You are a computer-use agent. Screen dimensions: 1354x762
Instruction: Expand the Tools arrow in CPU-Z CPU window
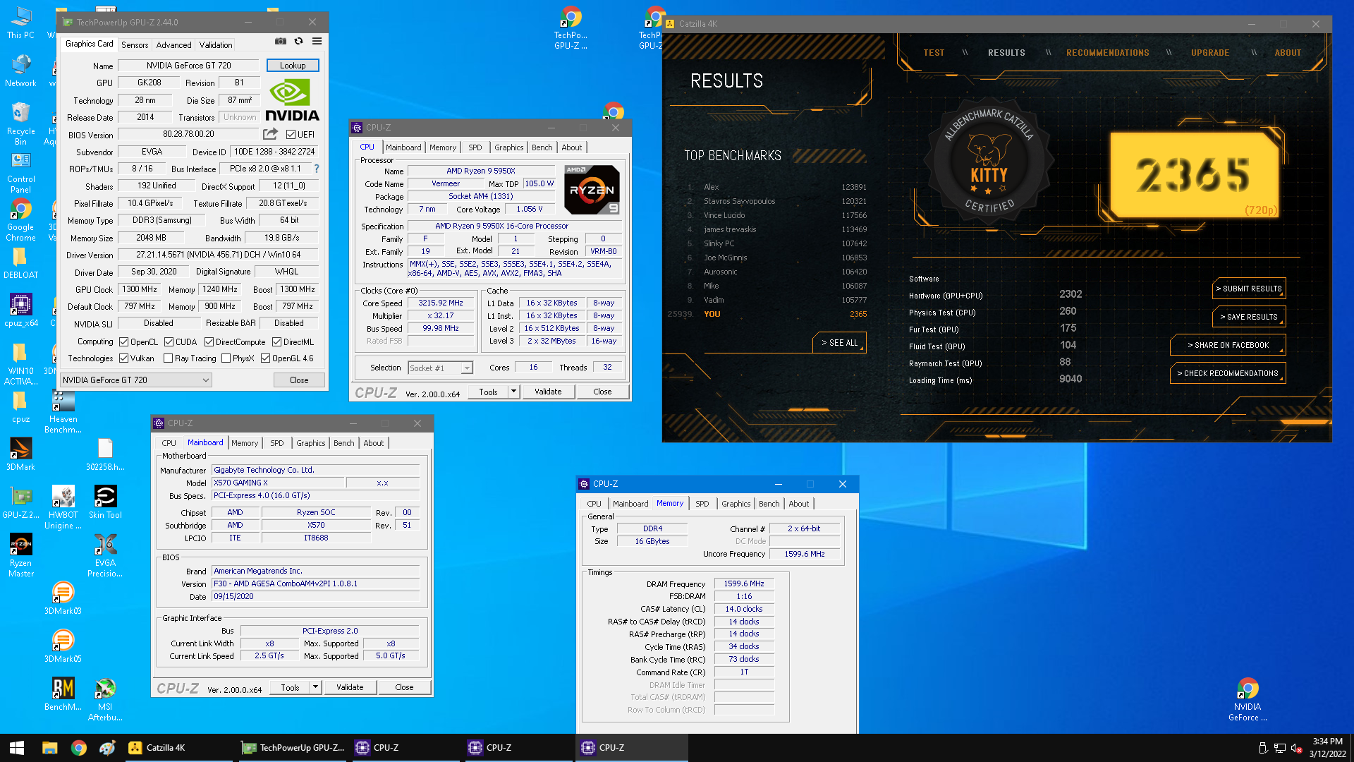click(x=513, y=392)
